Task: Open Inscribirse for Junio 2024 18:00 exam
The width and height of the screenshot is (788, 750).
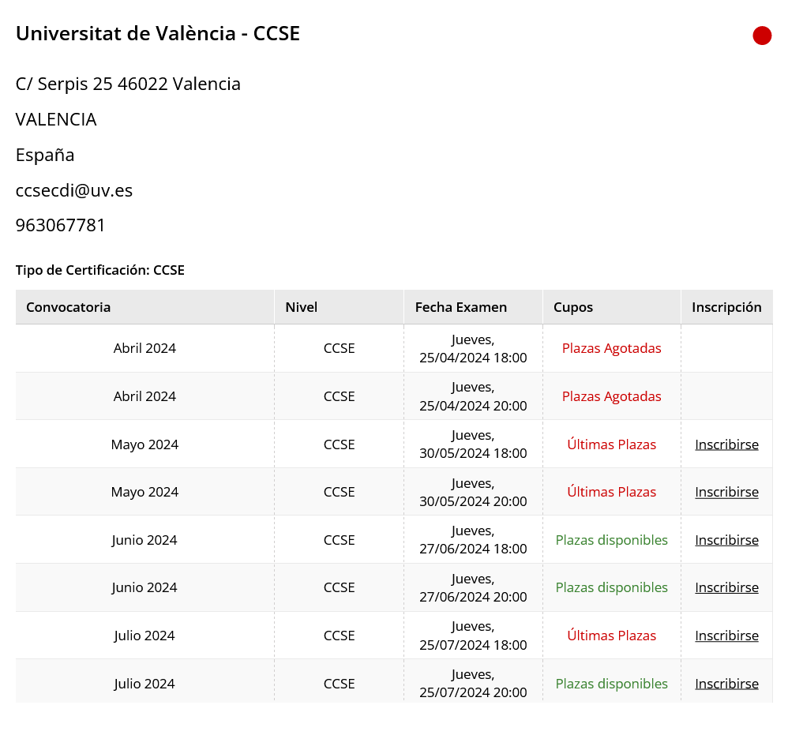Action: [x=726, y=540]
